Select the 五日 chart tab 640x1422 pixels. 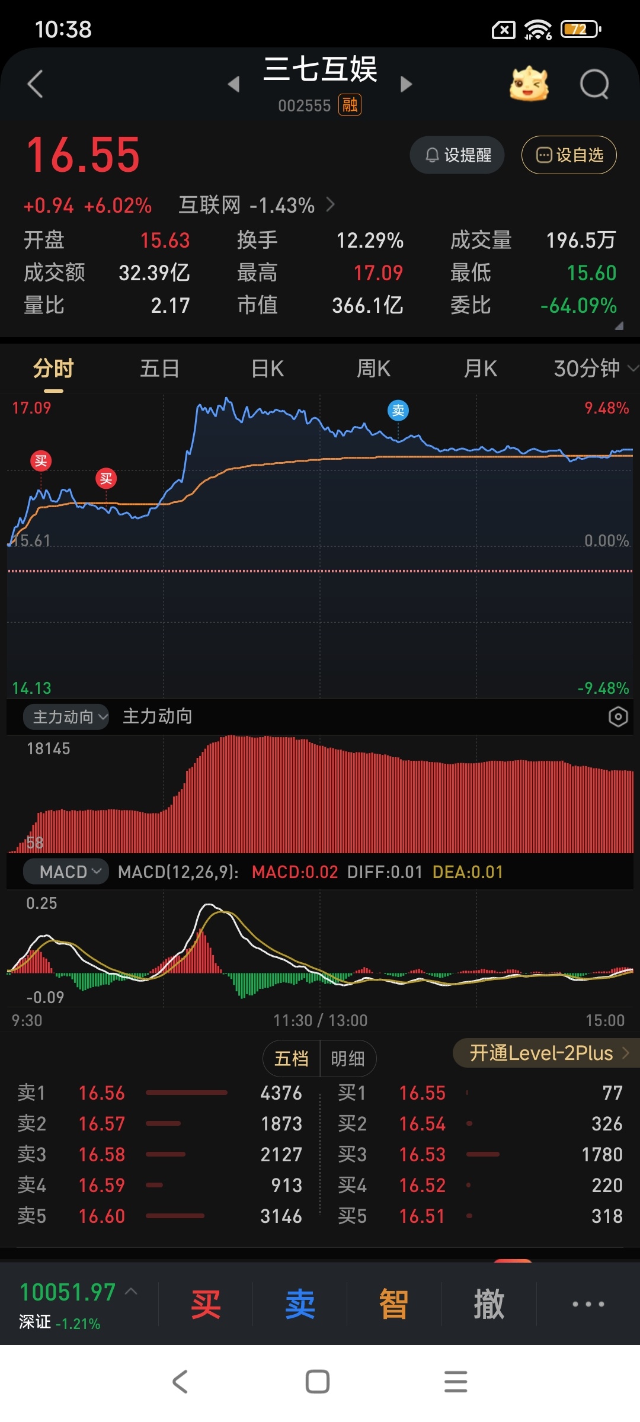(x=160, y=369)
